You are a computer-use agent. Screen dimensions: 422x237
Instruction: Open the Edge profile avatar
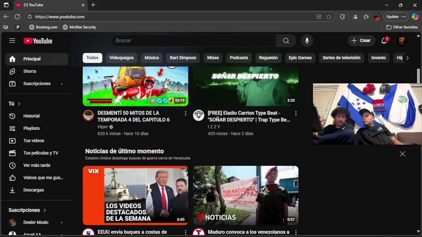[x=377, y=16]
